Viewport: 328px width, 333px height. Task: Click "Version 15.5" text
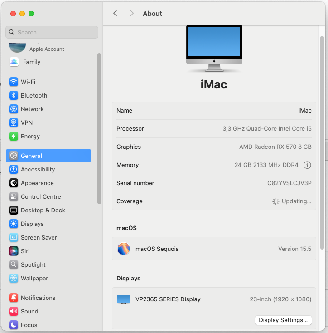295,249
